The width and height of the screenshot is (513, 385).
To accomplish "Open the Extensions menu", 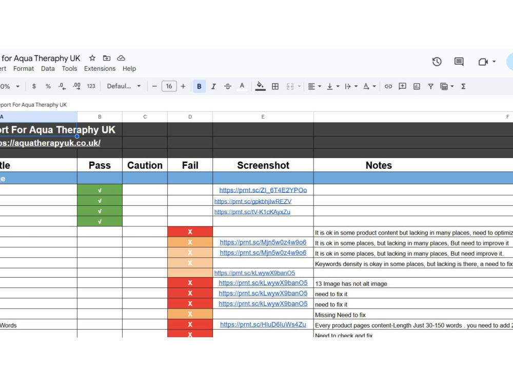I will pos(100,69).
